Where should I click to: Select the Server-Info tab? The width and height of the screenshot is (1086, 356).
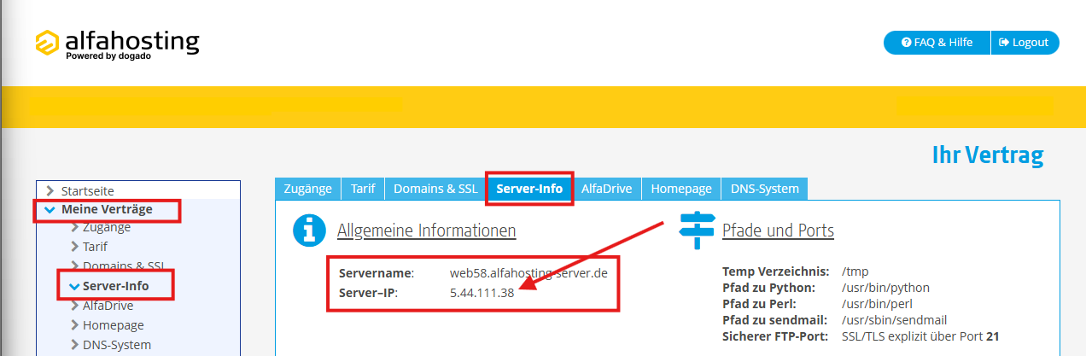click(x=529, y=189)
